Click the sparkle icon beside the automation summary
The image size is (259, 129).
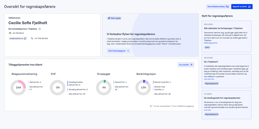click(x=151, y=106)
